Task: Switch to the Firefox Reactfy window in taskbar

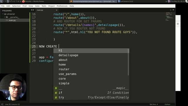Action: point(33,1)
